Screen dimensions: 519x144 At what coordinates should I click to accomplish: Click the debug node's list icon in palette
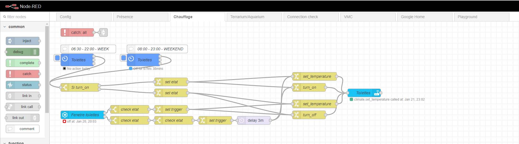35,52
